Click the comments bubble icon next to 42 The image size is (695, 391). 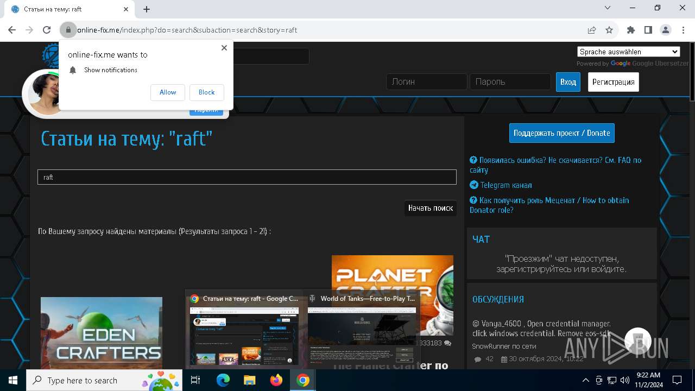(478, 360)
